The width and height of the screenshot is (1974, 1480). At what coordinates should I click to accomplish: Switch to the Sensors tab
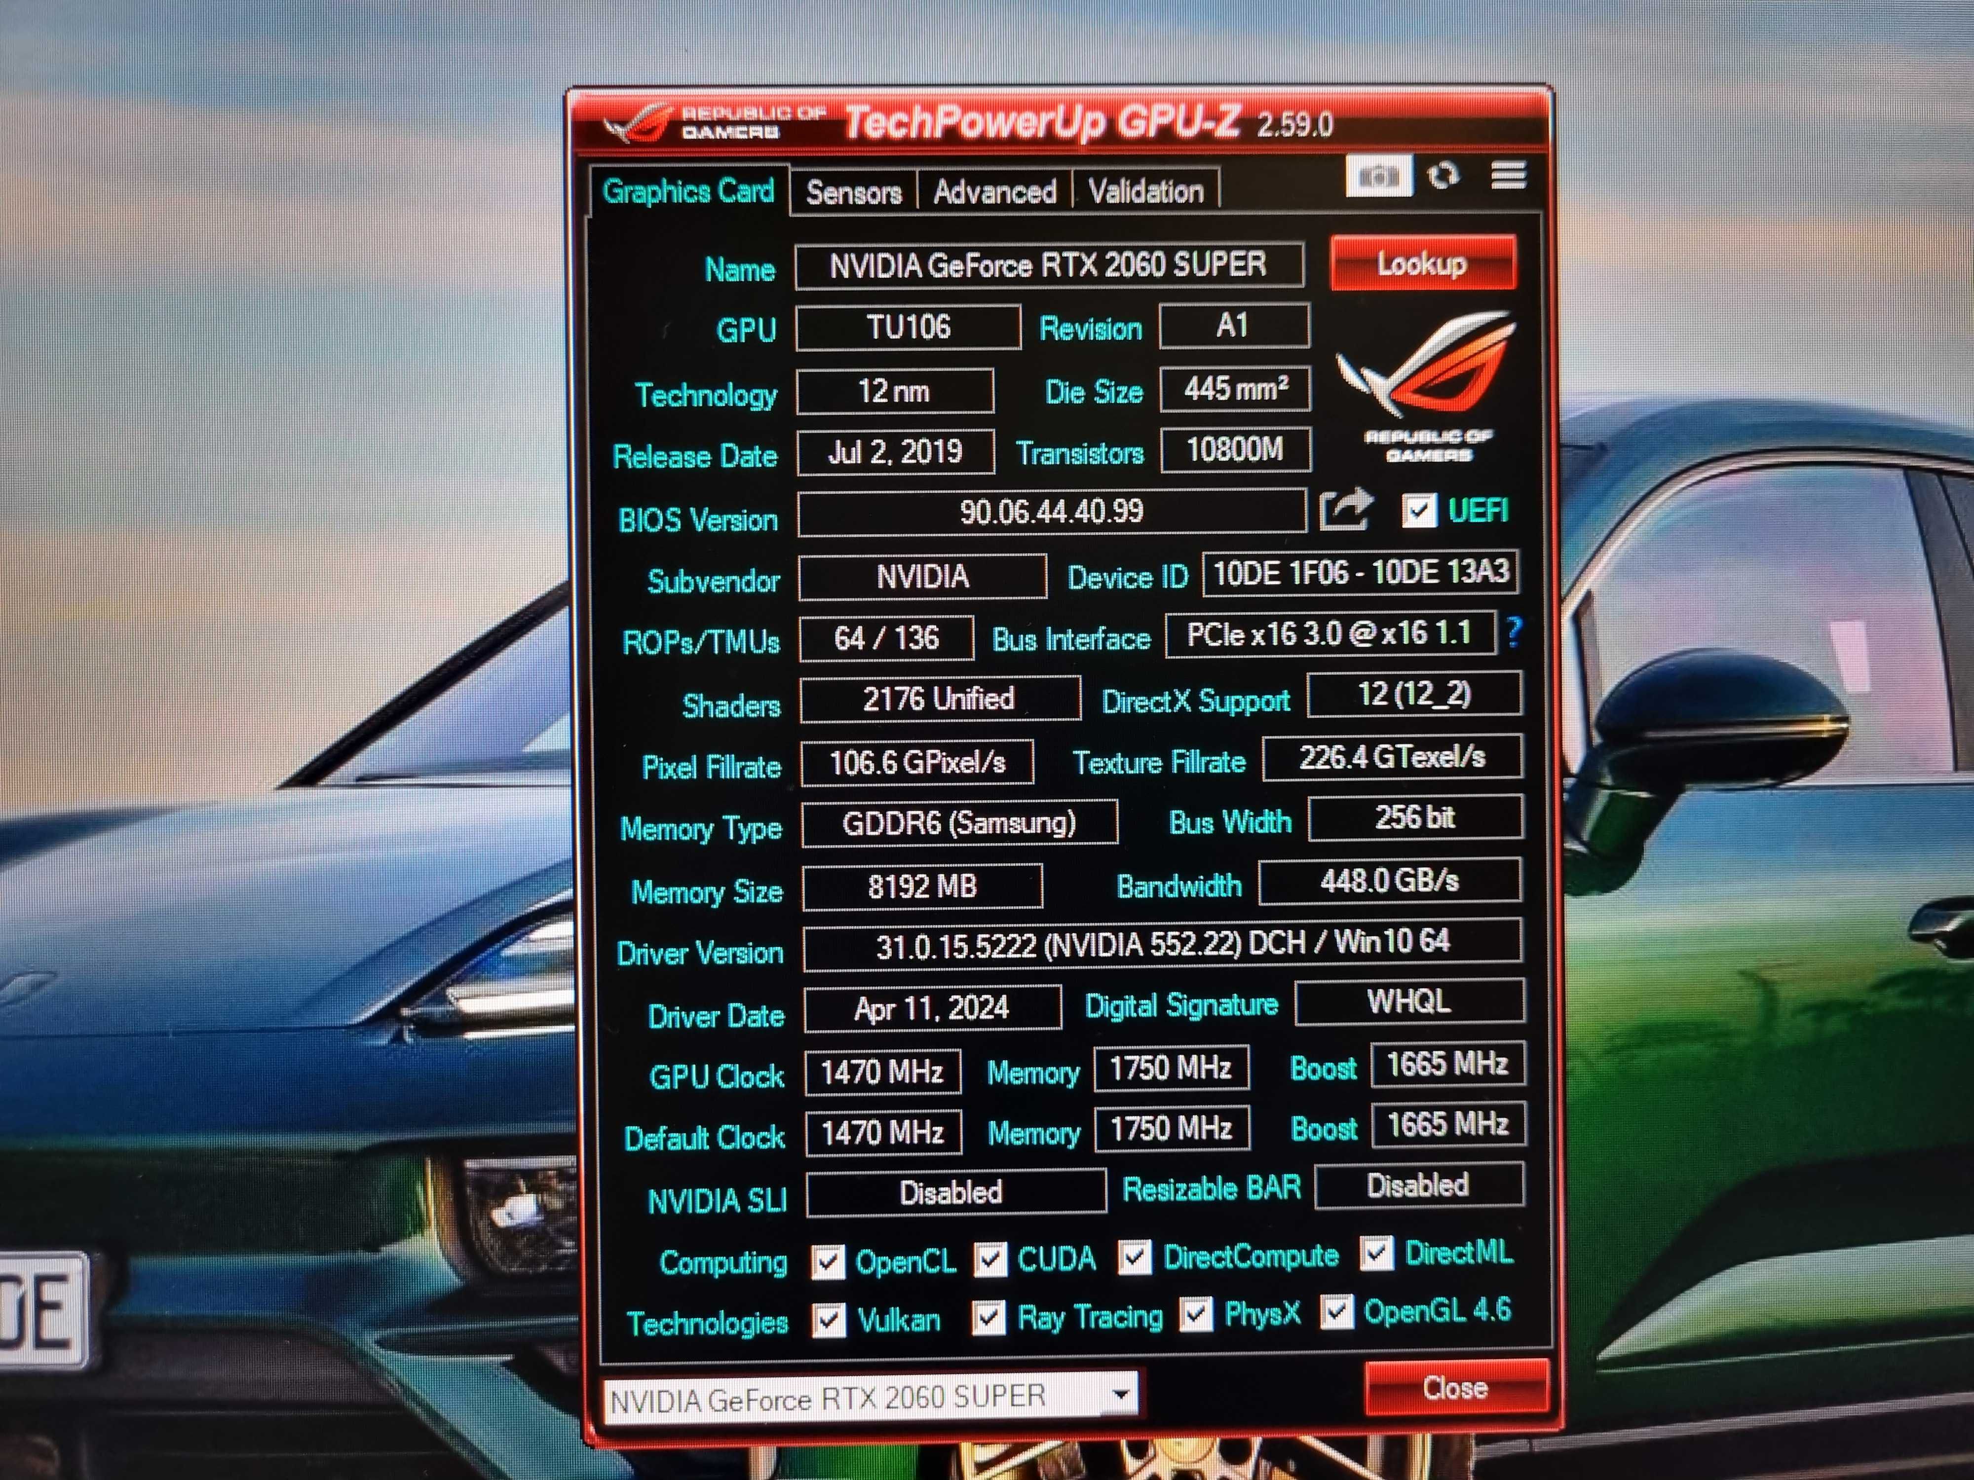tap(854, 192)
